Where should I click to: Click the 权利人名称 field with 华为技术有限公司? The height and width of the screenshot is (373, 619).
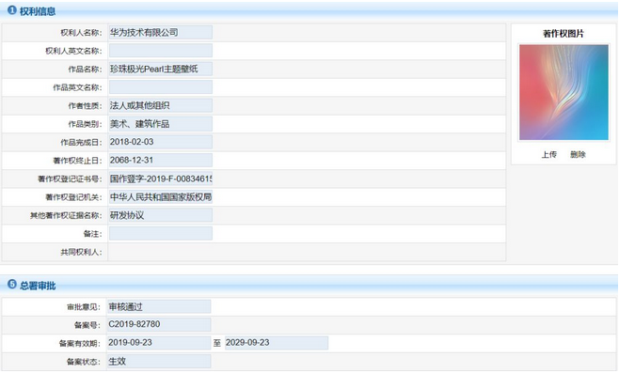[161, 32]
